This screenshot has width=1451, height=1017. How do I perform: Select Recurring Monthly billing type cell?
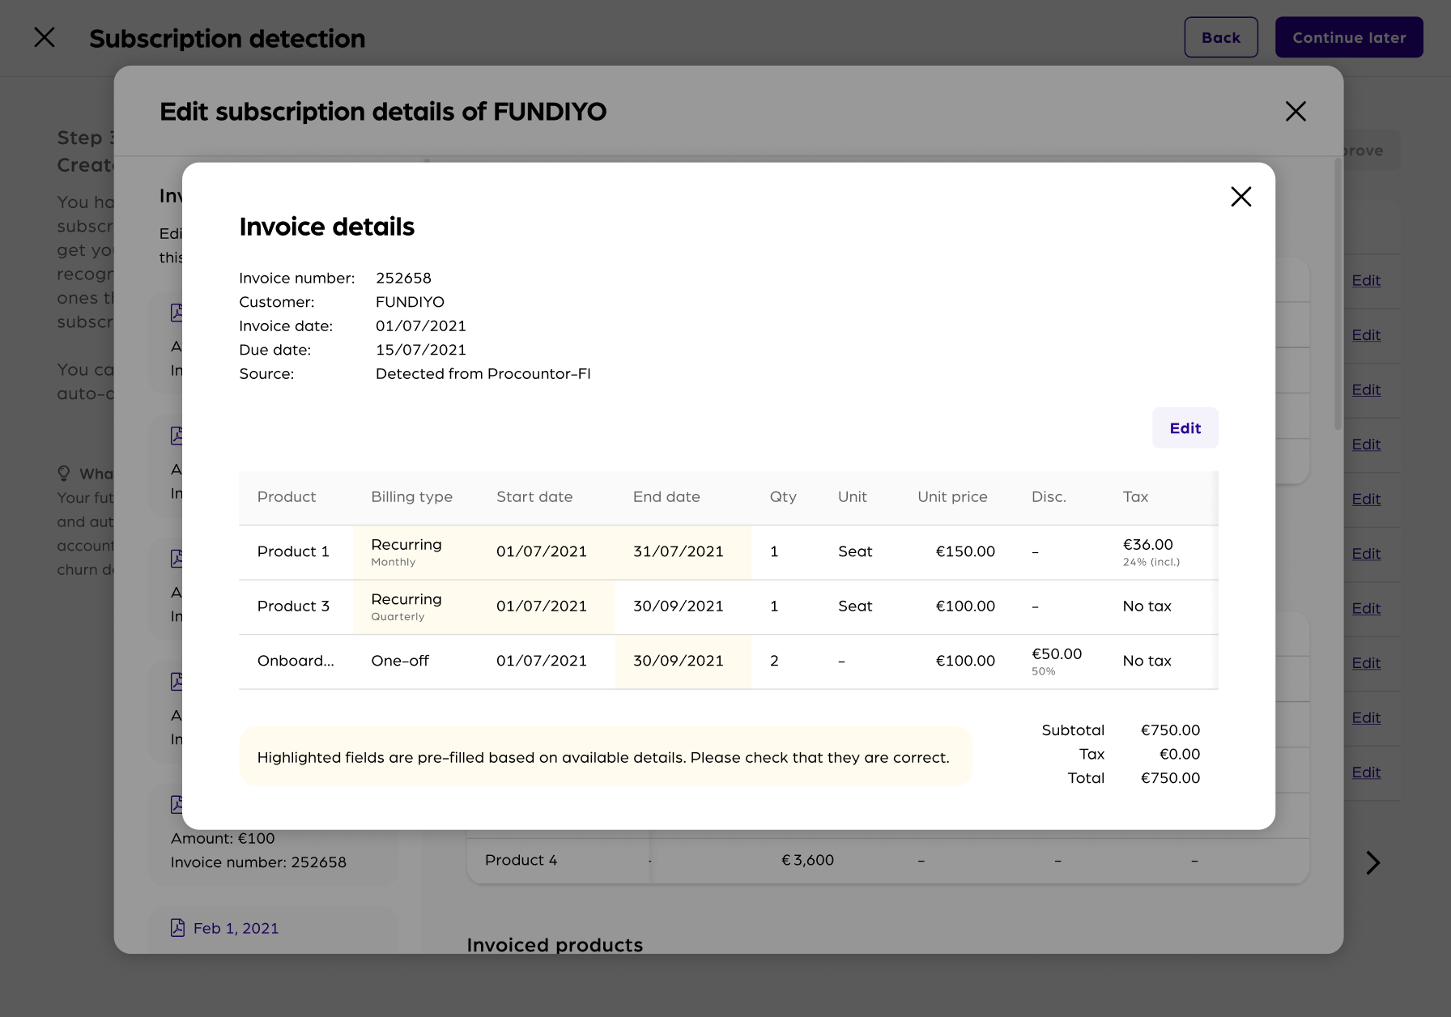(415, 551)
